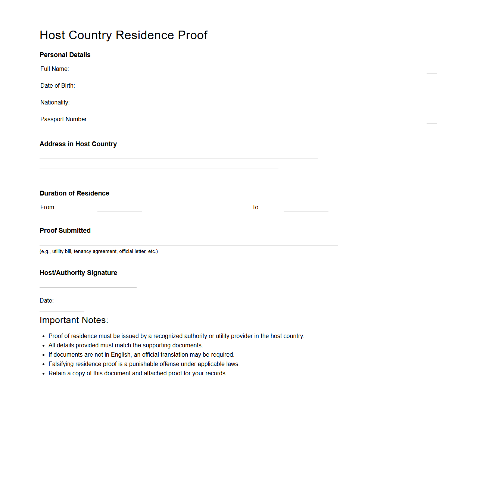
Task: Click the Duration of Residence heading
Action: coord(74,193)
